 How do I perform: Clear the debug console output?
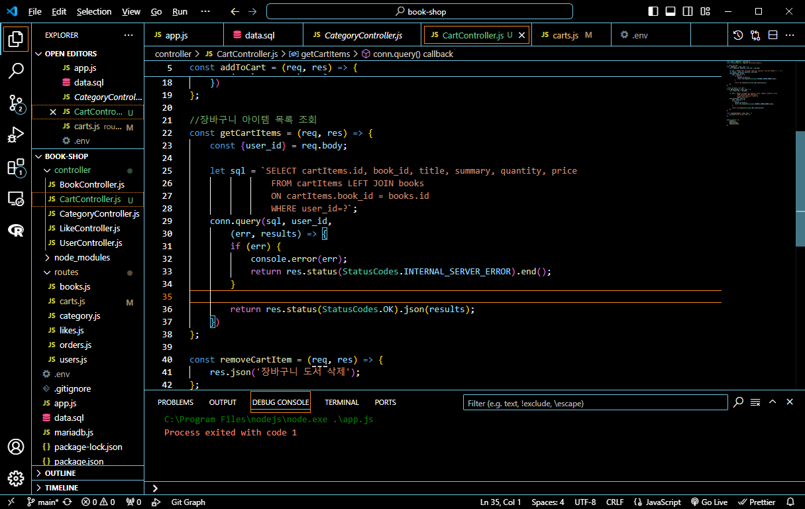pyautogui.click(x=755, y=402)
